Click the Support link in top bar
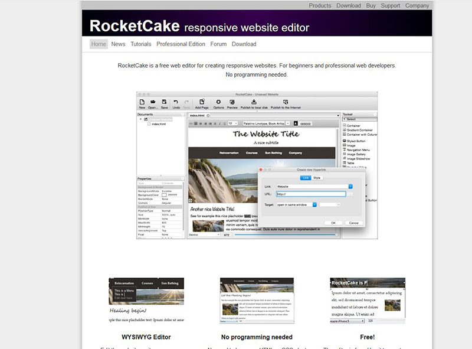The height and width of the screenshot is (349, 472). [x=391, y=5]
